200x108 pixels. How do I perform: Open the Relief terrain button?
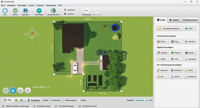[190, 28]
